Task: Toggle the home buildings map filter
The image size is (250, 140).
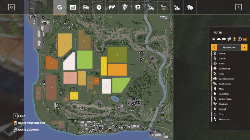Action: (245, 39)
